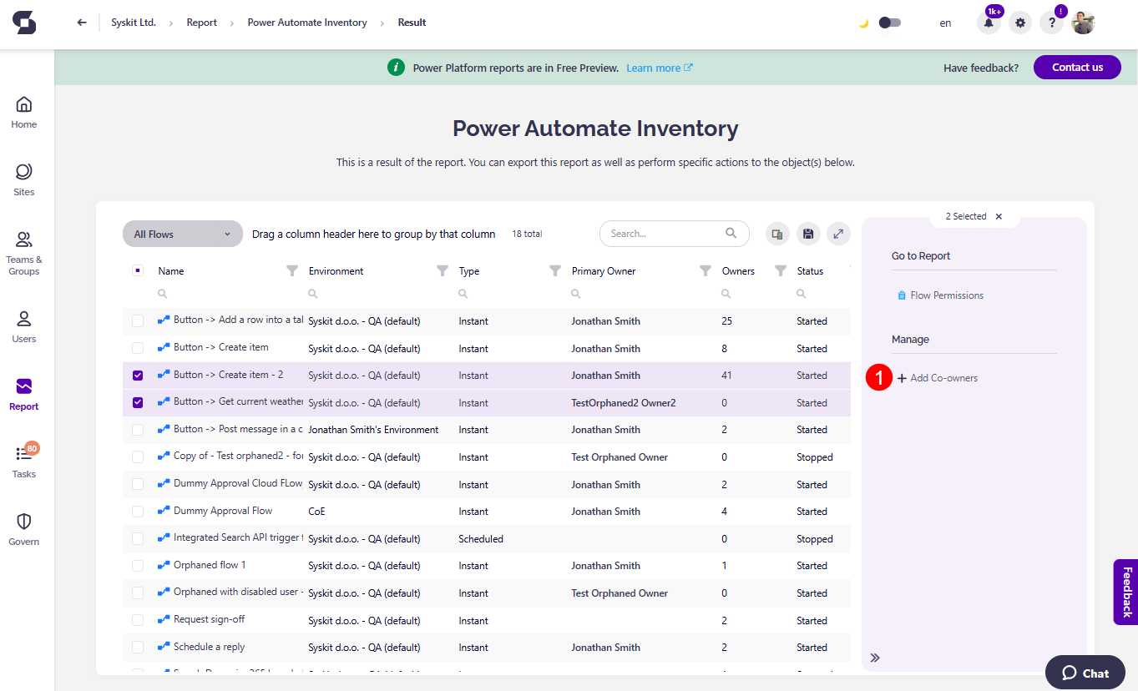The width and height of the screenshot is (1138, 691).
Task: Check the Dummy Approval Flow row checkbox
Action: 137,511
